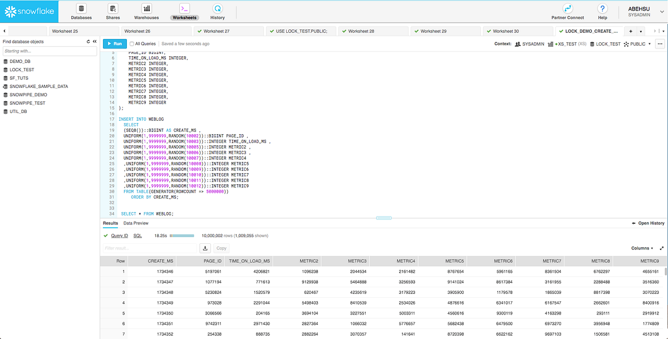Click the Run button

114,43
